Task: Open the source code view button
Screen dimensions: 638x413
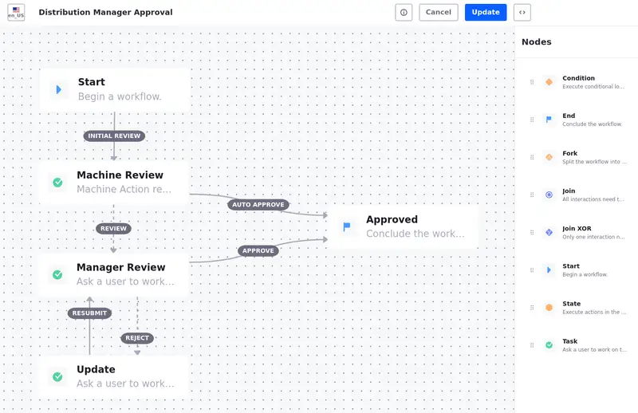Action: point(522,13)
